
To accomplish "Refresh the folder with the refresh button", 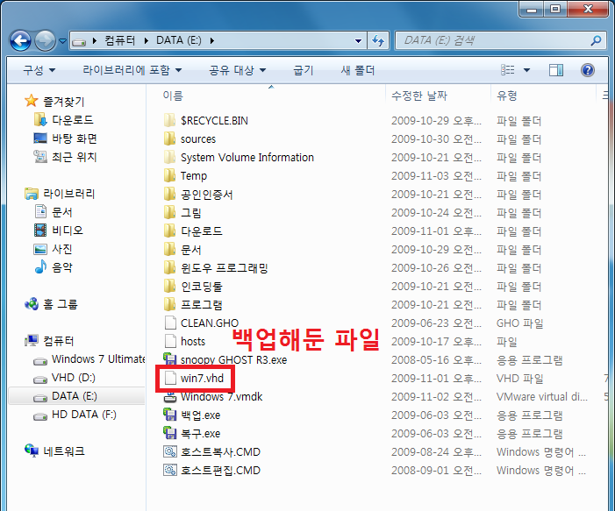I will 378,40.
